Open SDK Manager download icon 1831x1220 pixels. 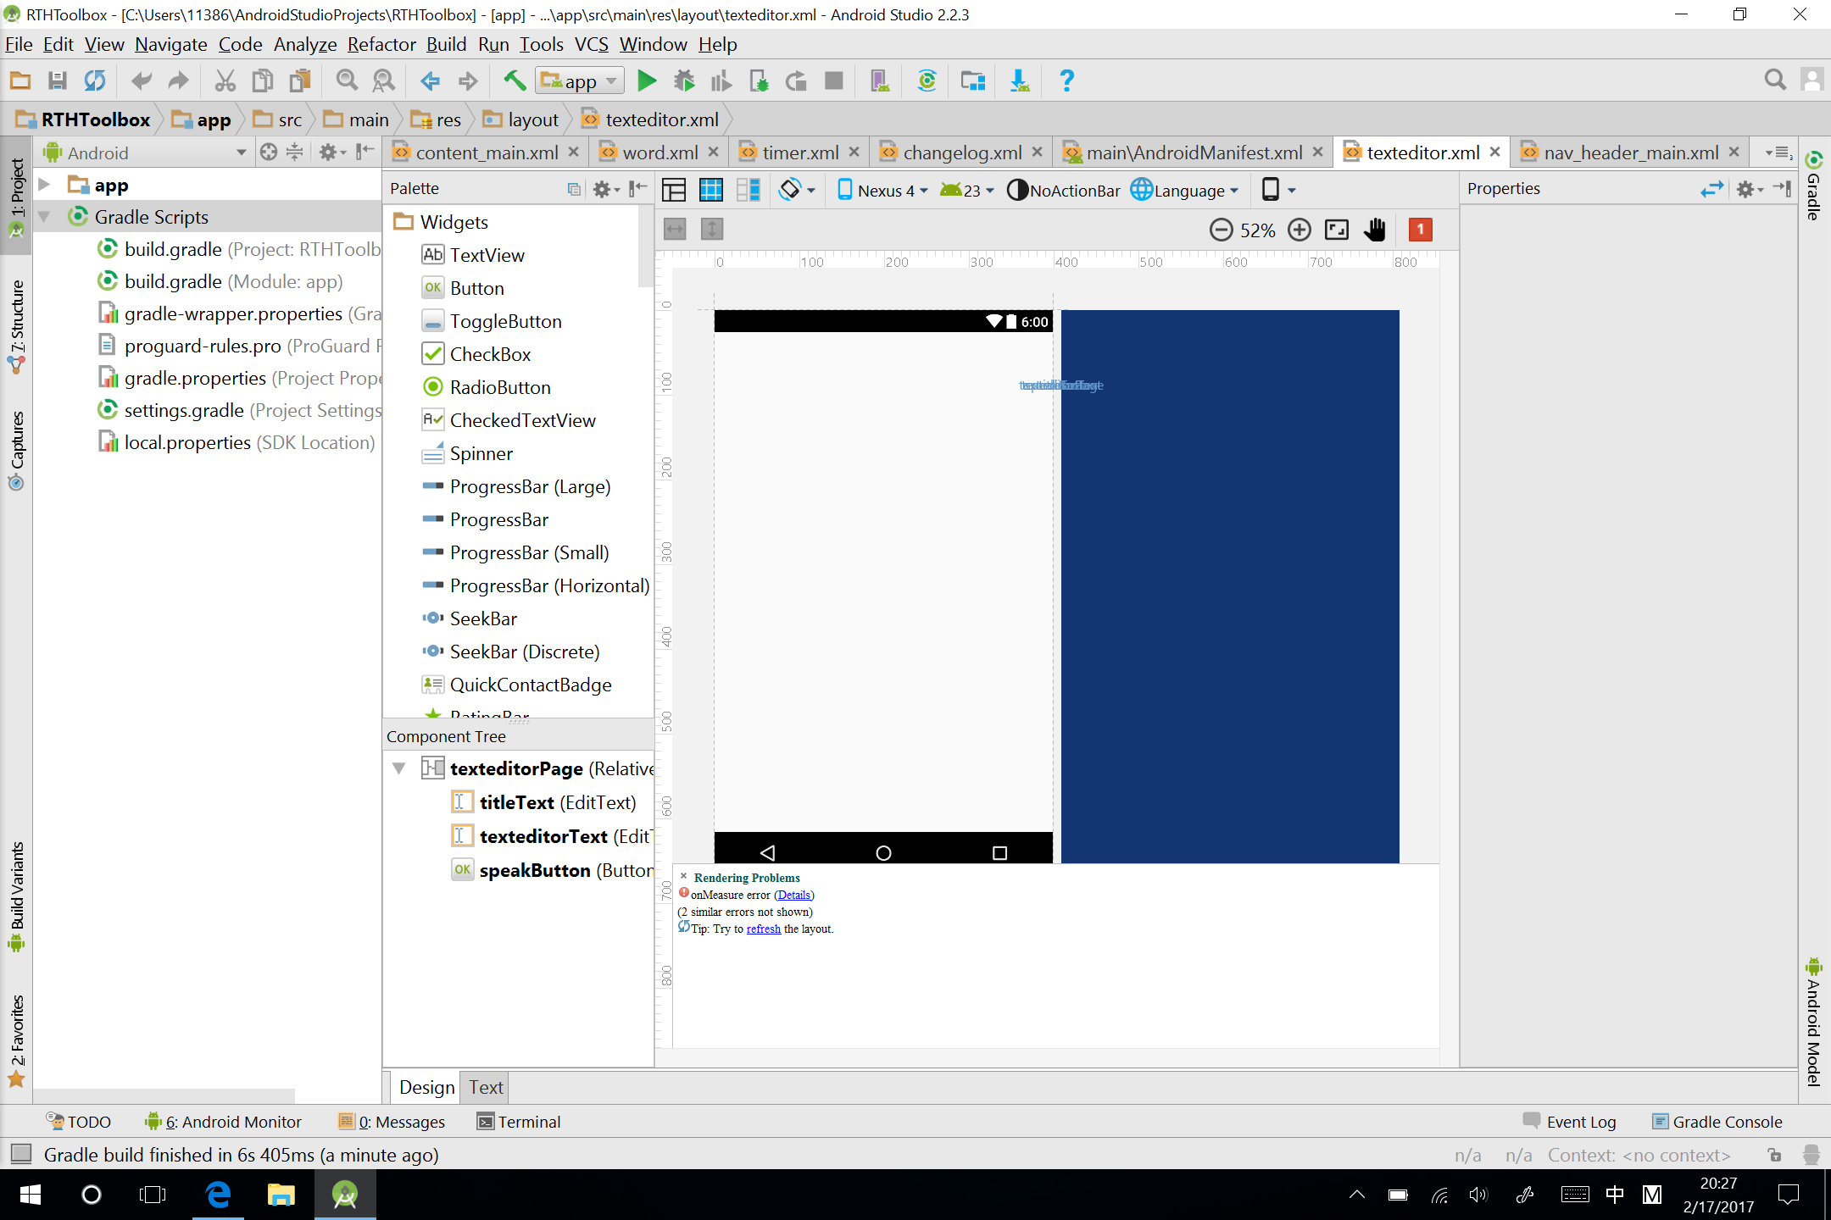(1020, 80)
